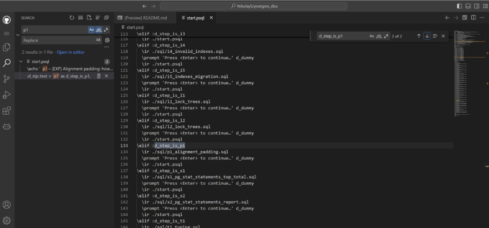
Task: Clear search results in the Search panel
Action: point(81,18)
